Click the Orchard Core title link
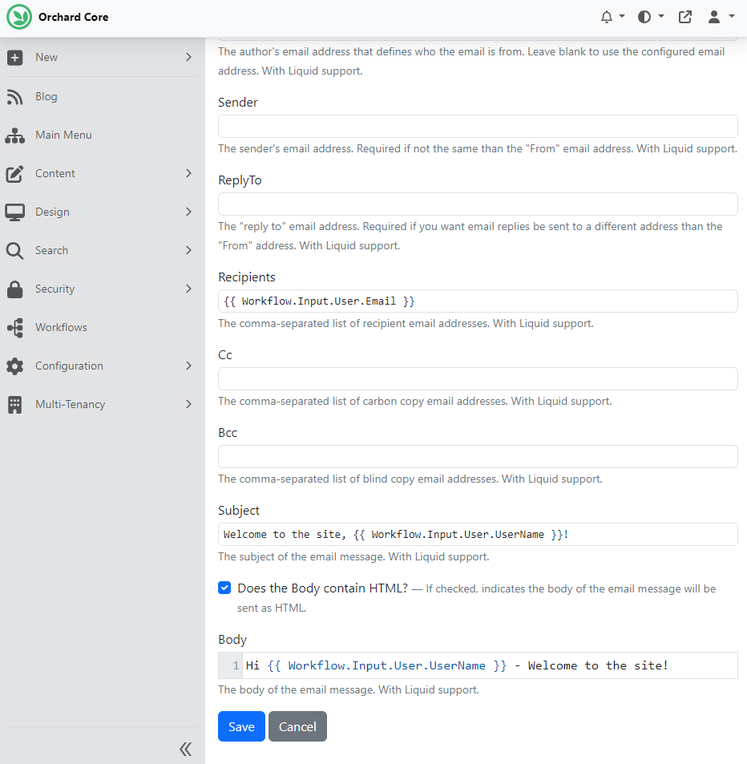 click(x=74, y=17)
